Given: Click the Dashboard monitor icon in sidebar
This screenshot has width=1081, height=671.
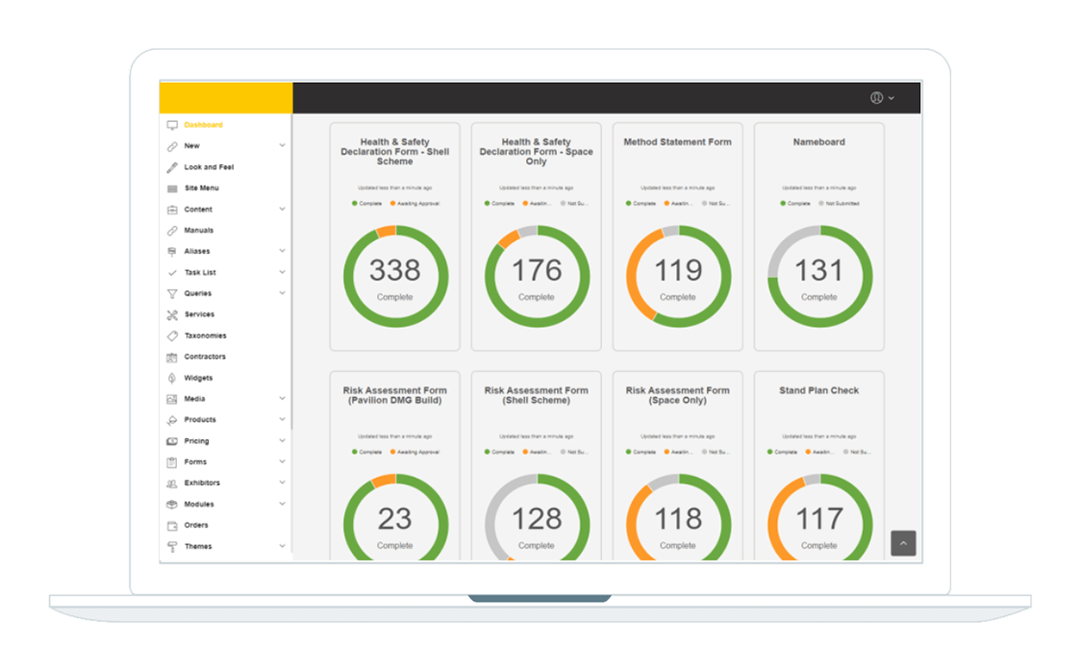Looking at the screenshot, I should point(172,125).
